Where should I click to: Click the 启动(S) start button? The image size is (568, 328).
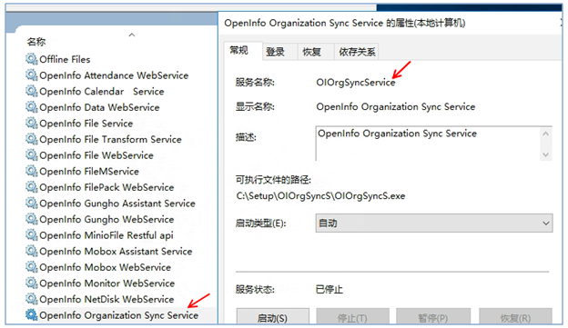(273, 317)
